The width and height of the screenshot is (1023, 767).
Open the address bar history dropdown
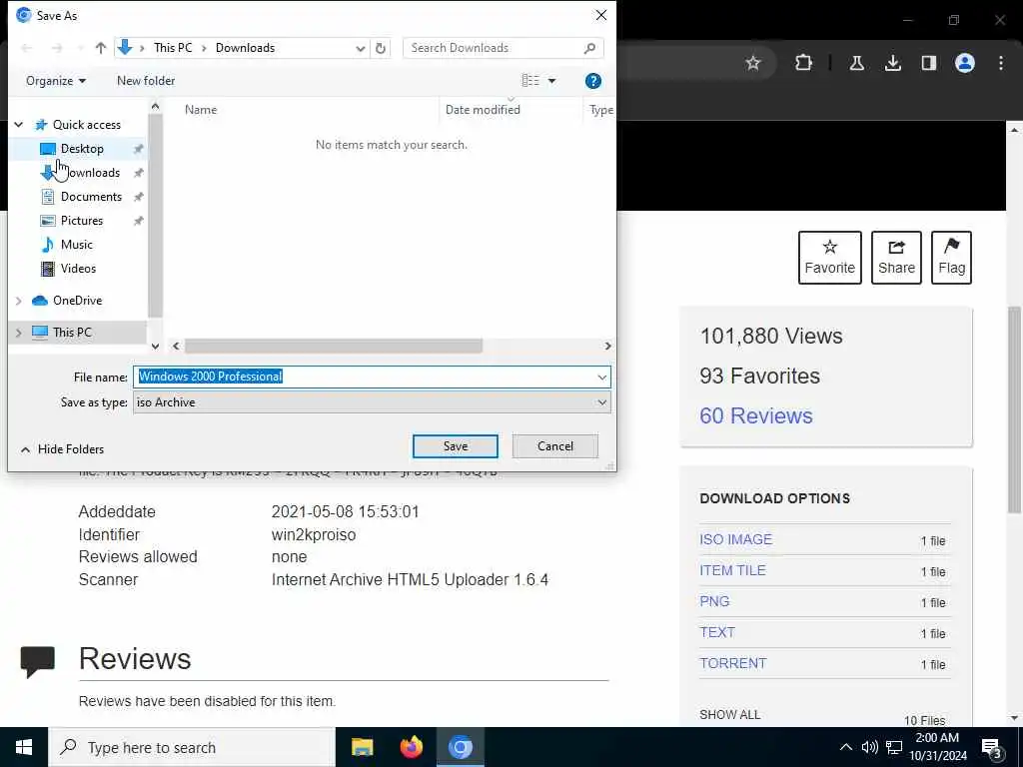(360, 48)
